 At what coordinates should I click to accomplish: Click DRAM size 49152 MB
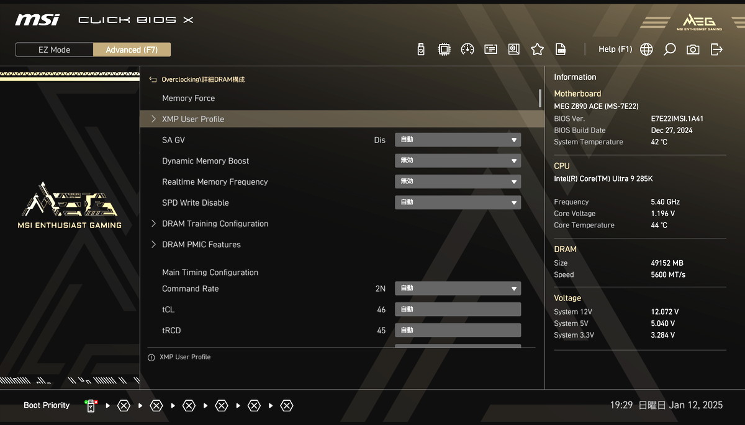click(x=667, y=263)
